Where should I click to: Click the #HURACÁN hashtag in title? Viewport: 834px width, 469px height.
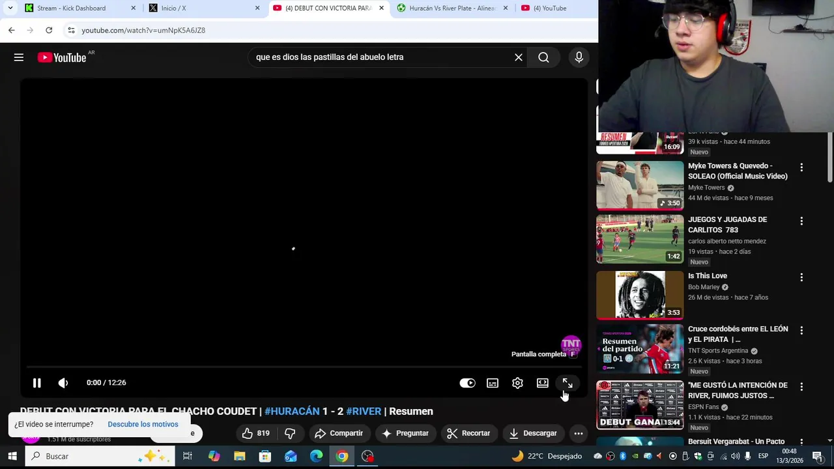pos(292,411)
